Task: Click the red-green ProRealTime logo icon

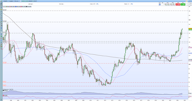Action: tap(187, 1)
